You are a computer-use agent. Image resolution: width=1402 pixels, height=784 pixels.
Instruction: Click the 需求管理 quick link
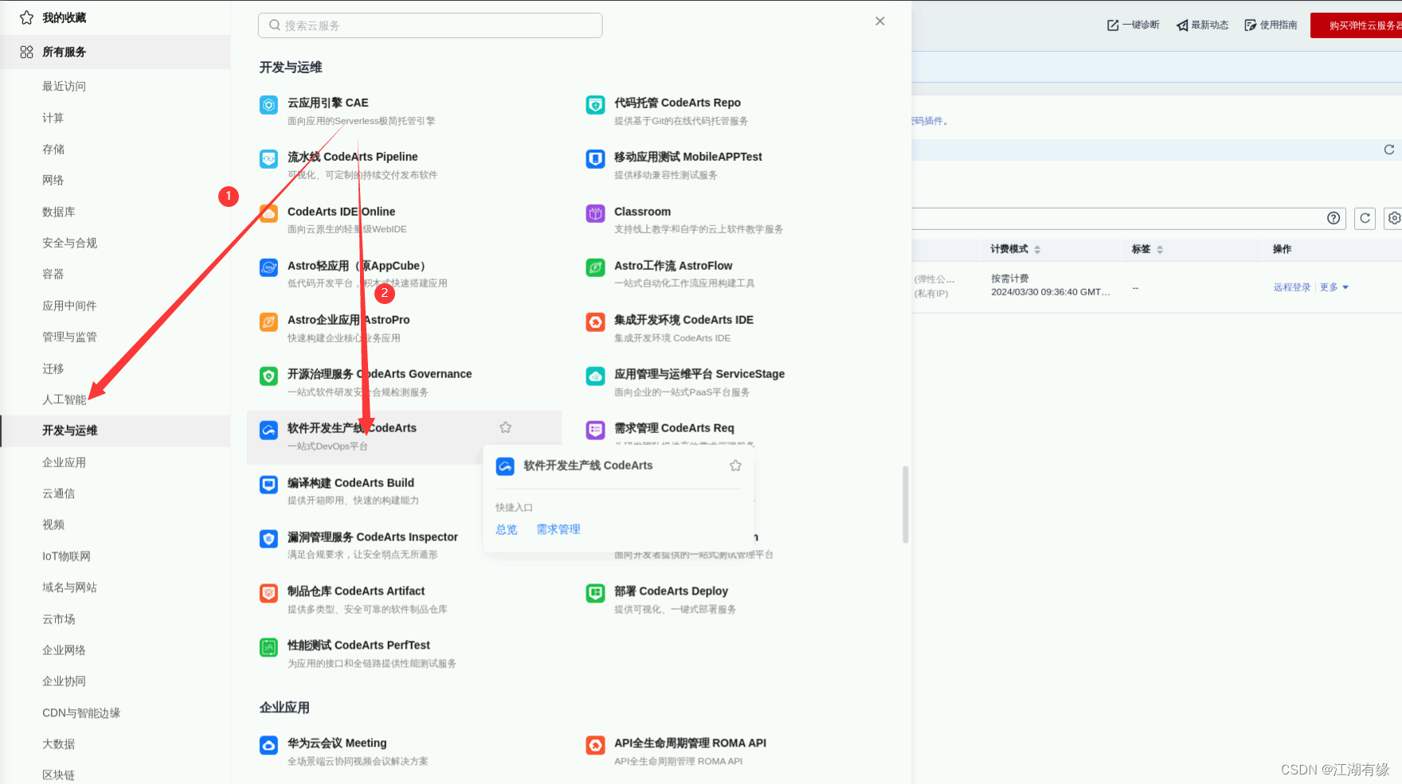point(558,529)
